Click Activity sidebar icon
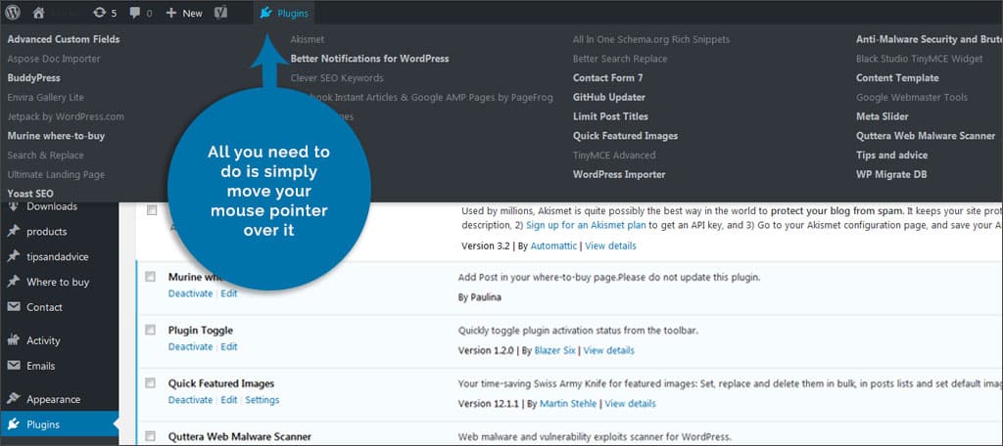 pos(14,340)
